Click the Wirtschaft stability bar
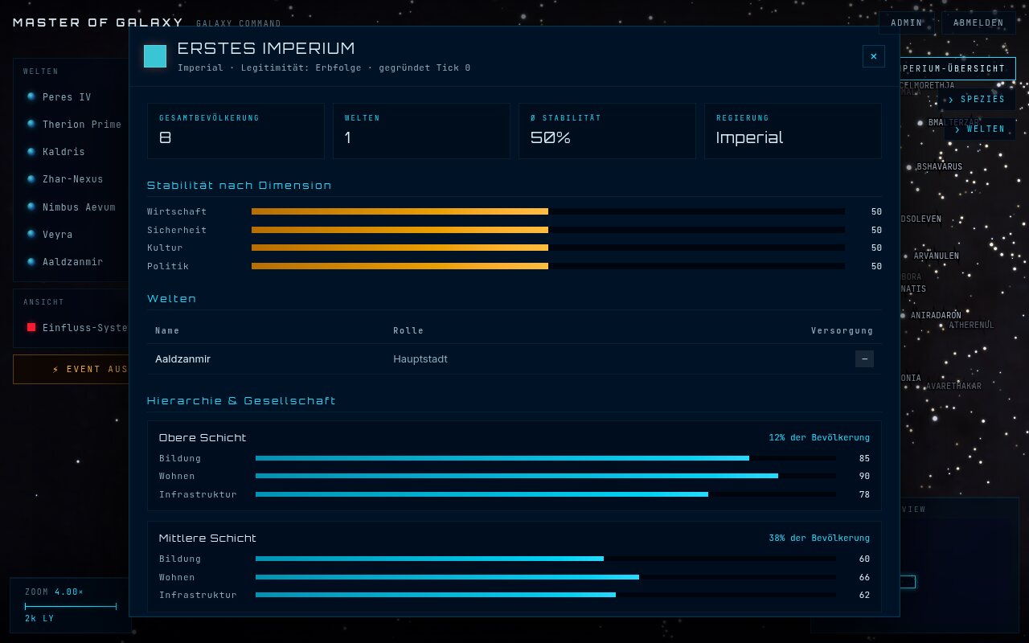Screen dimensions: 1029x643 pyautogui.click(x=548, y=211)
